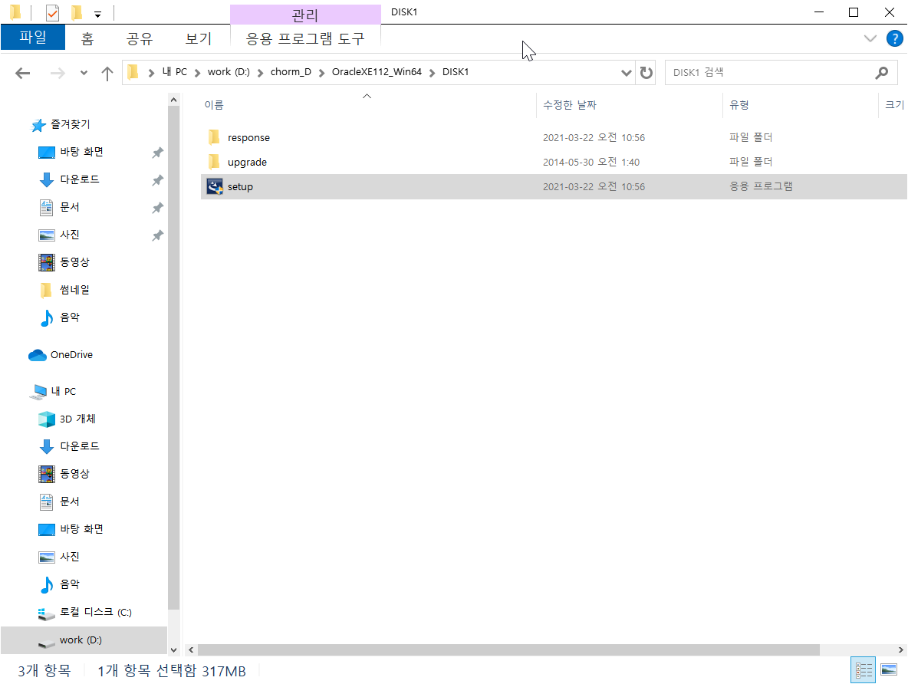Go forward with the forward arrow
This screenshot has height=684, width=908.
click(58, 73)
